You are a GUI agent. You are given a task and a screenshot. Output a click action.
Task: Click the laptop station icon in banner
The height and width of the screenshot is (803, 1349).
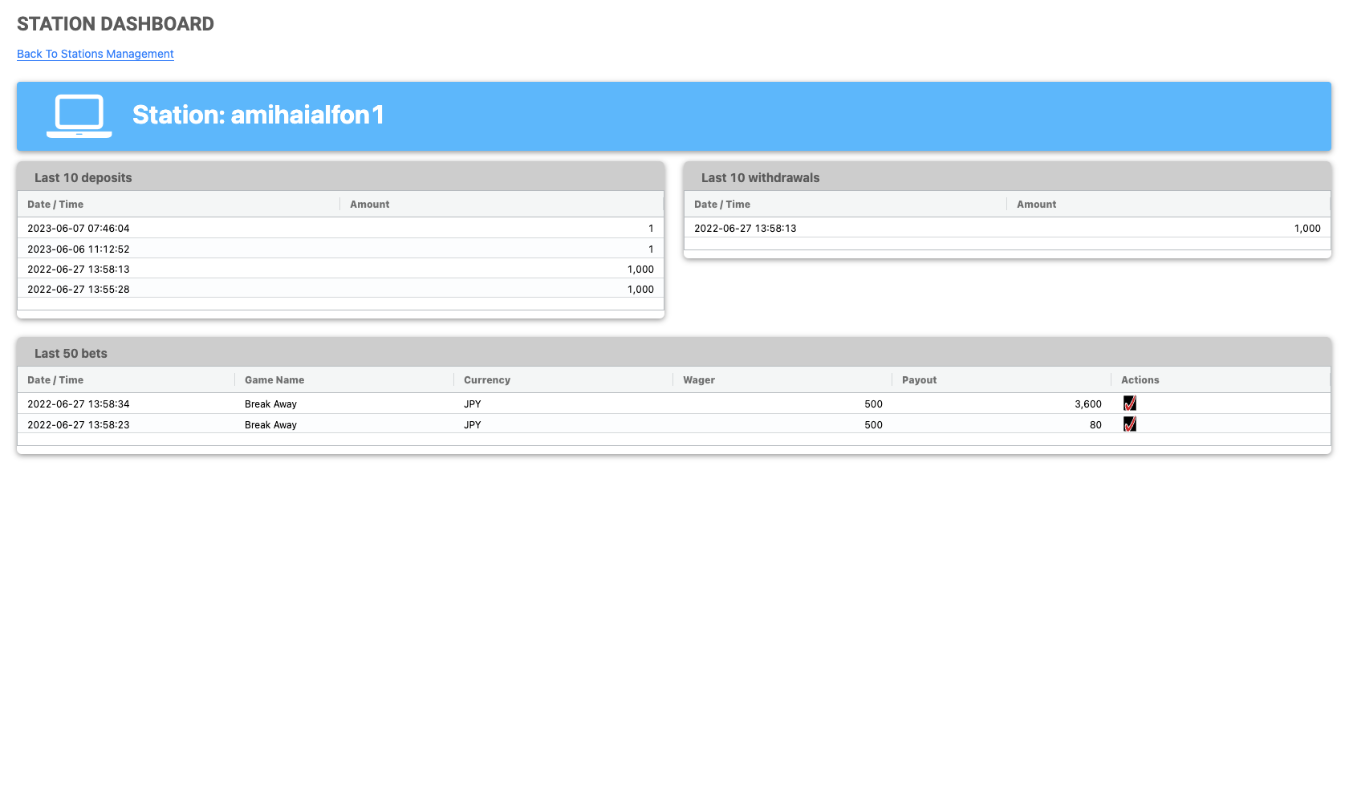(79, 116)
